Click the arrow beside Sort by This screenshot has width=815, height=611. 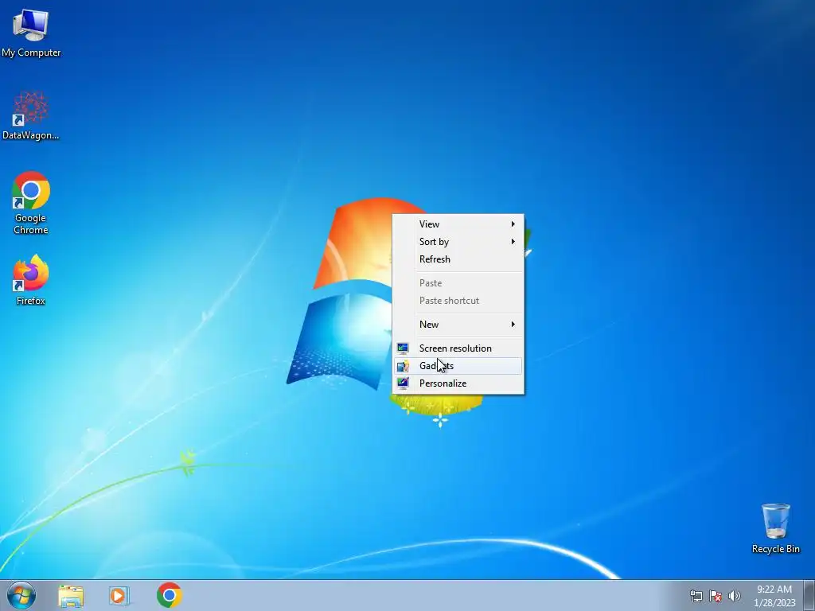coord(513,242)
